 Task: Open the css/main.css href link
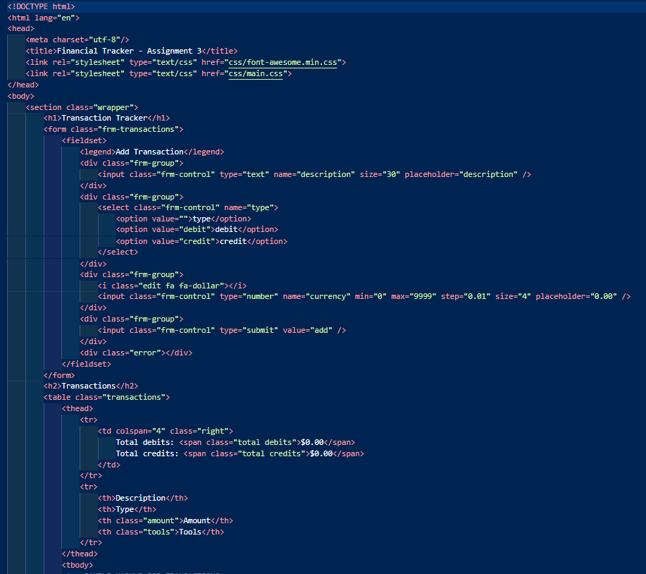(256, 73)
